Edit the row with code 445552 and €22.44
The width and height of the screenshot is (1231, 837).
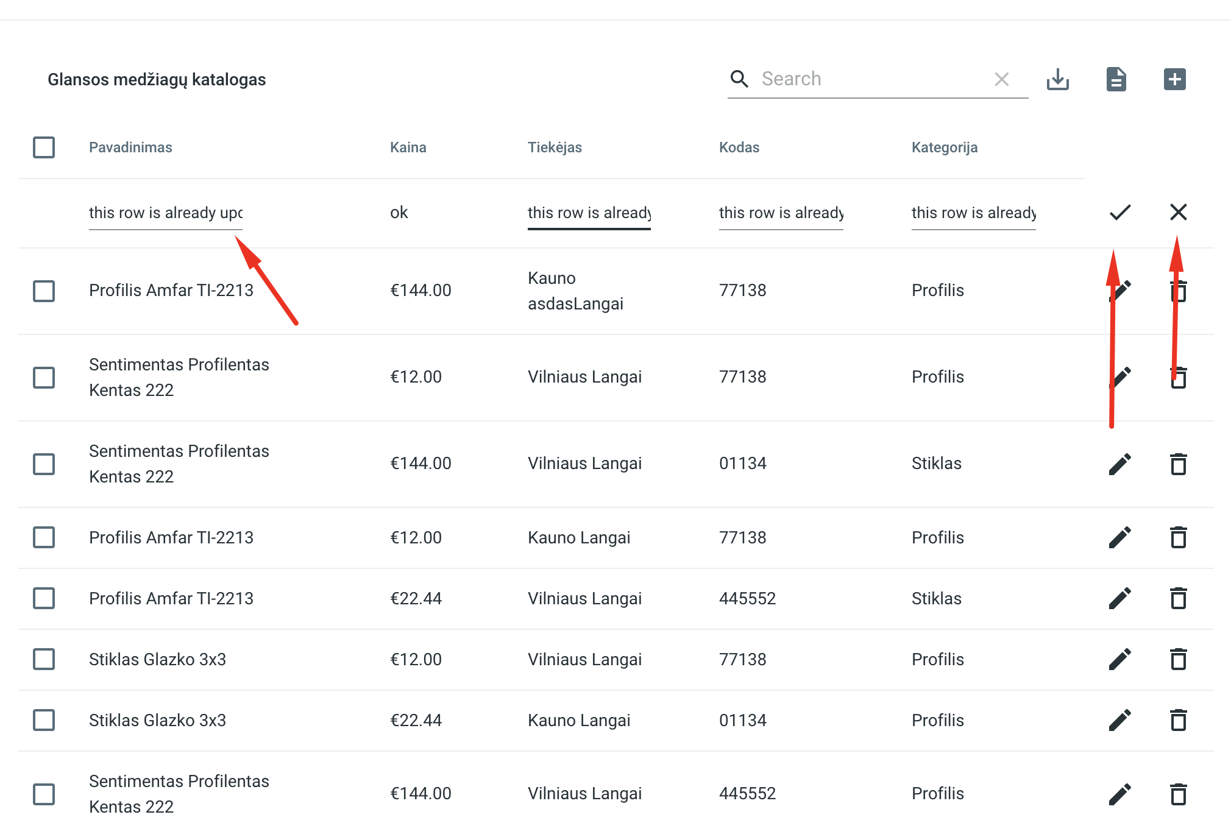[1120, 598]
